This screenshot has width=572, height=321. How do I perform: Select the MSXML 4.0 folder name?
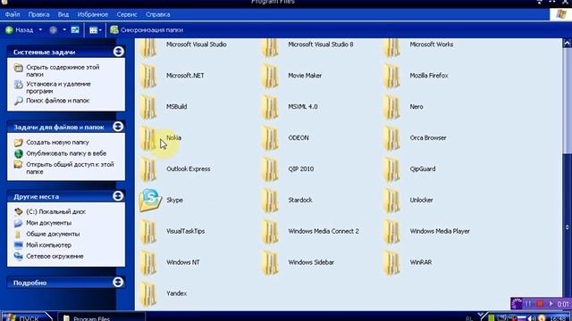point(303,107)
